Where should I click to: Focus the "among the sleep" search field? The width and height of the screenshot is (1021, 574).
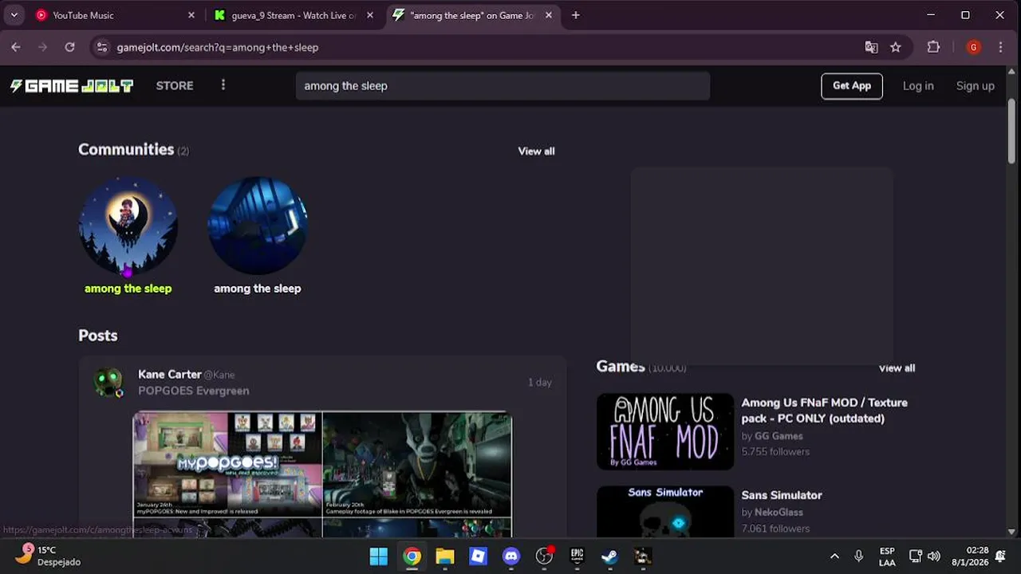click(x=503, y=86)
